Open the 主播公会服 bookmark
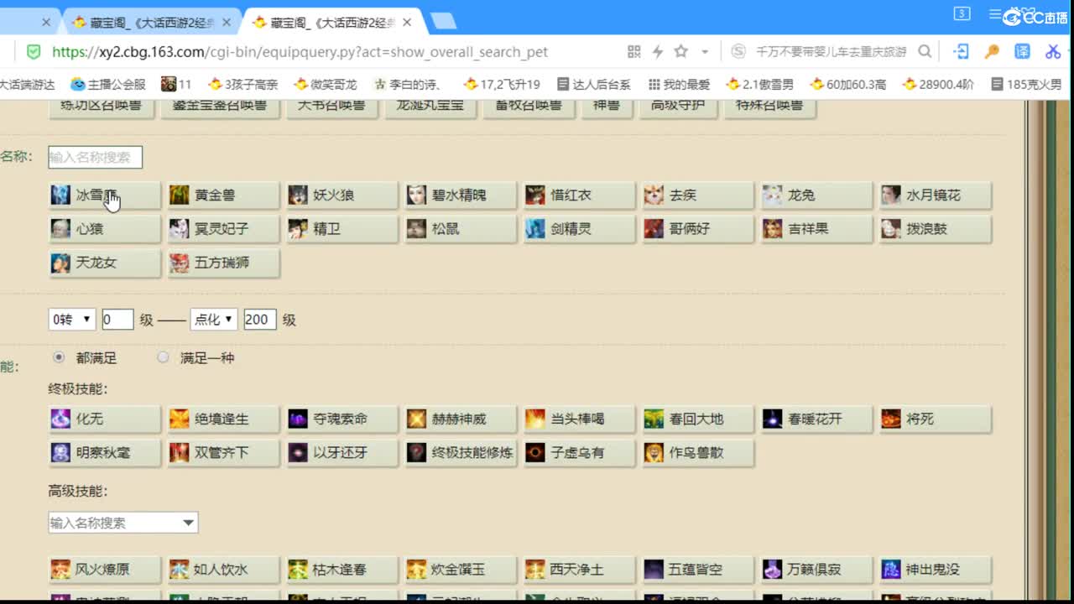This screenshot has height=604, width=1074. coord(108,84)
